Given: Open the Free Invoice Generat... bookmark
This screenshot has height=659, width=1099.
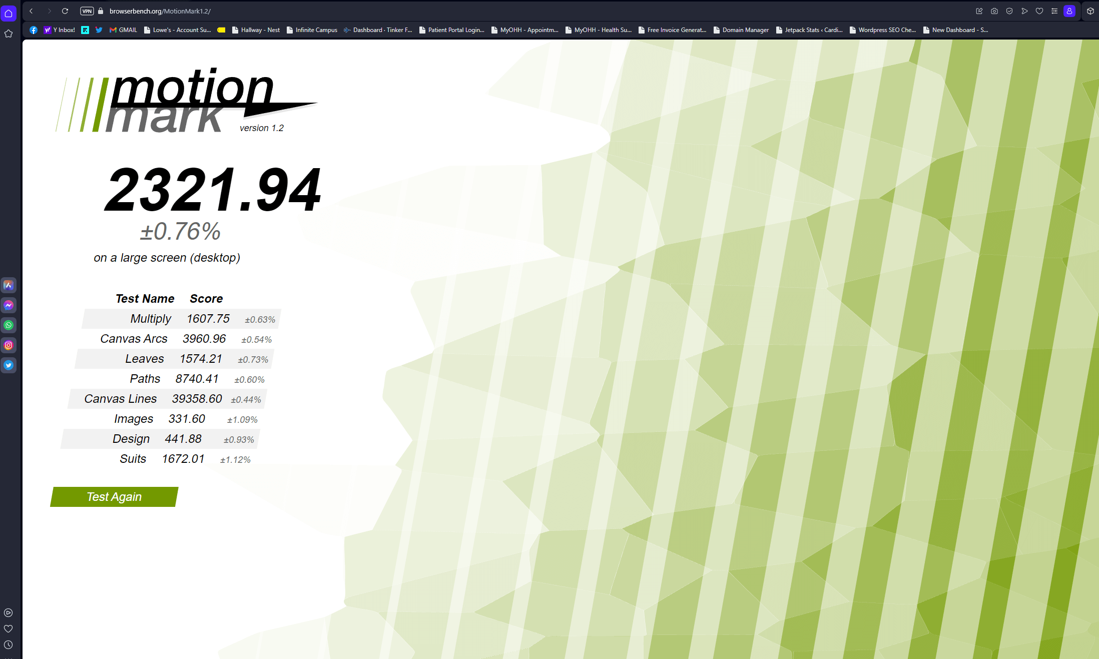Looking at the screenshot, I should point(672,30).
